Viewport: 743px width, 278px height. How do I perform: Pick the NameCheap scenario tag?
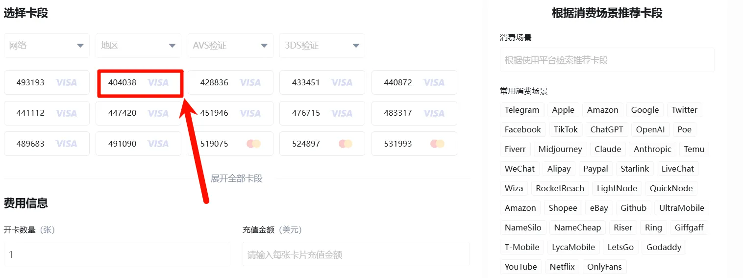(578, 227)
